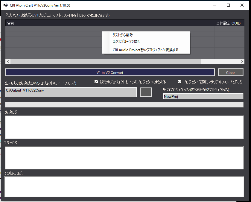This screenshot has width=251, height=202.
Task: Click the CRI Atom Craft app icon in title bar
Action: (6, 5)
